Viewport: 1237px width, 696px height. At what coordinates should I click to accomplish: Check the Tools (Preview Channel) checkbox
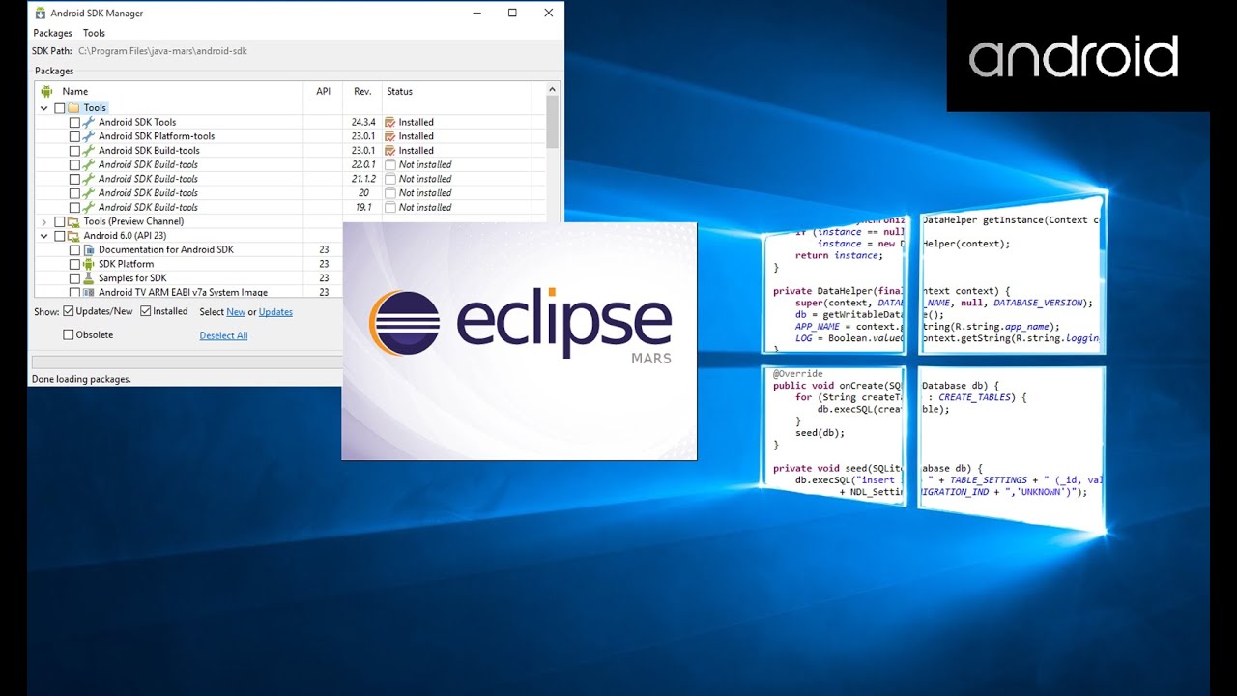pyautogui.click(x=60, y=221)
